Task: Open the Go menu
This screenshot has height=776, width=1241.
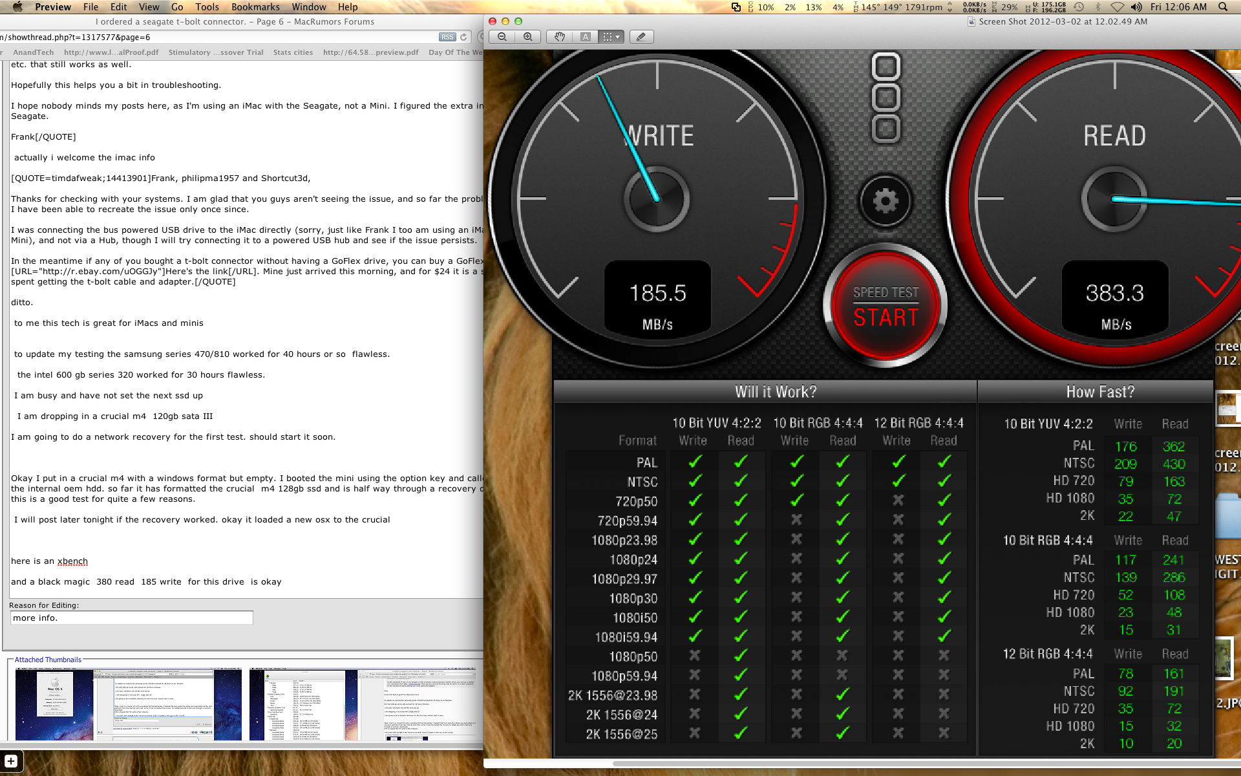Action: pos(177,7)
